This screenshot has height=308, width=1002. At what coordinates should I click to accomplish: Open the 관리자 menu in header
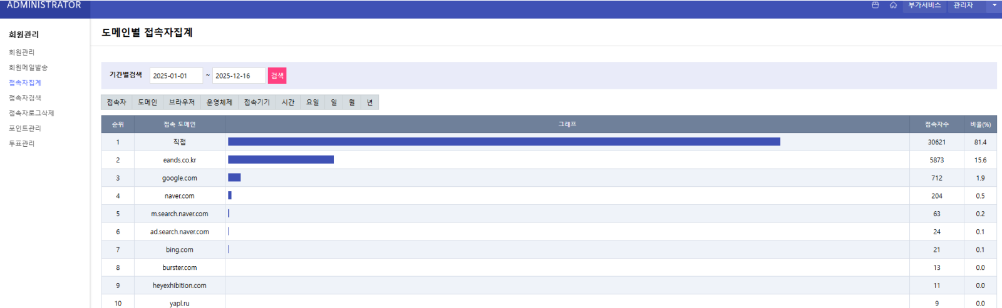(x=963, y=5)
